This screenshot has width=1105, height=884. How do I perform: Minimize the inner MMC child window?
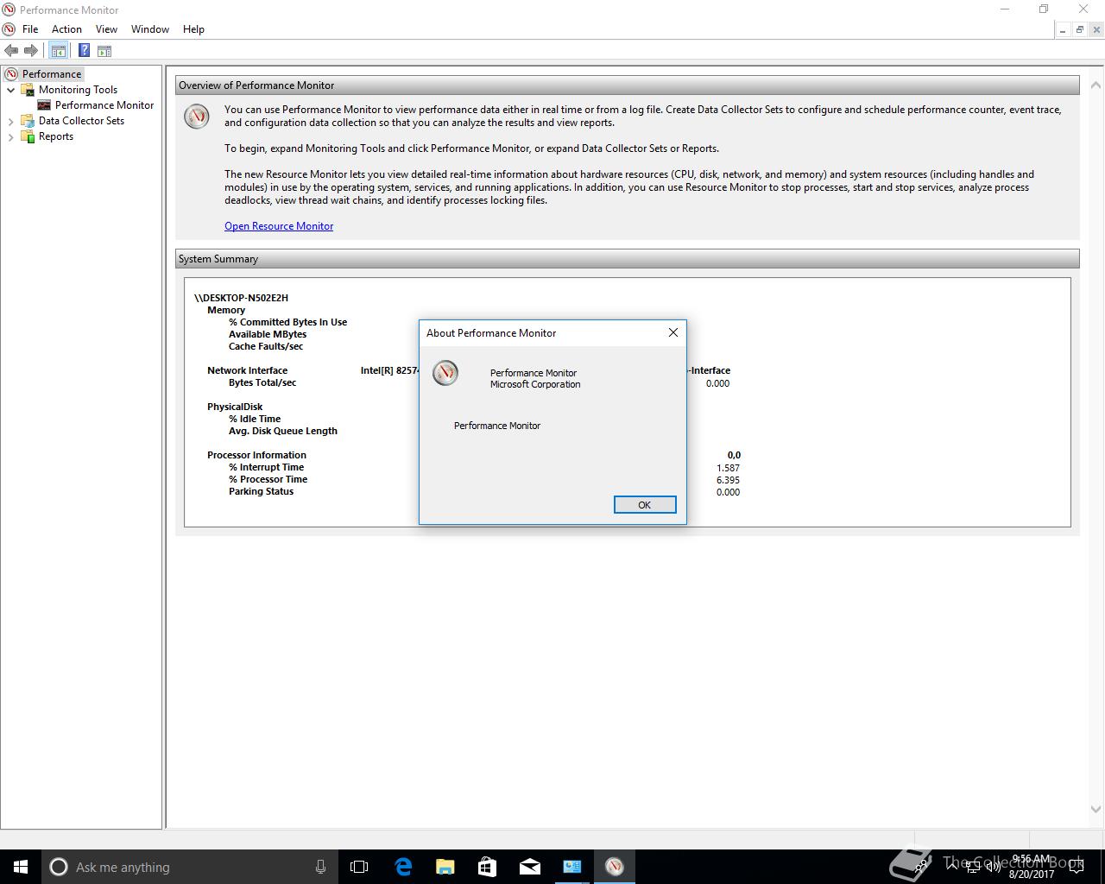pyautogui.click(x=1063, y=29)
